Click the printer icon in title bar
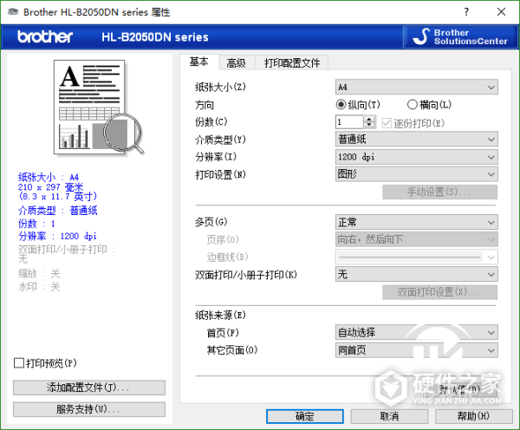 coord(13,12)
